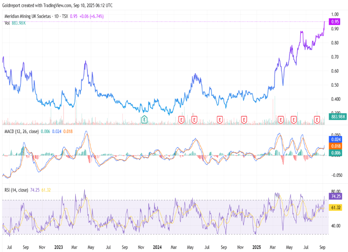Image resolution: width=348 pixels, height=252 pixels.
Task: Click the third red E earnings marker
Action: coord(220,118)
